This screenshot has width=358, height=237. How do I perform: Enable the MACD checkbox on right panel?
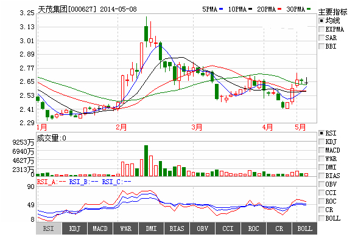(321, 150)
